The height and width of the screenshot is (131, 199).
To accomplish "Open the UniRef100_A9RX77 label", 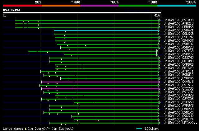I will pos(178,54).
